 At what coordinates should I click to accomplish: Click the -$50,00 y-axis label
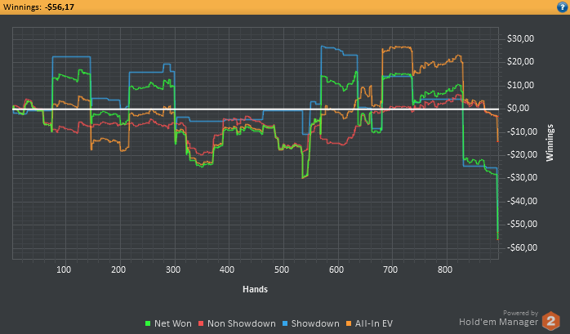point(522,225)
